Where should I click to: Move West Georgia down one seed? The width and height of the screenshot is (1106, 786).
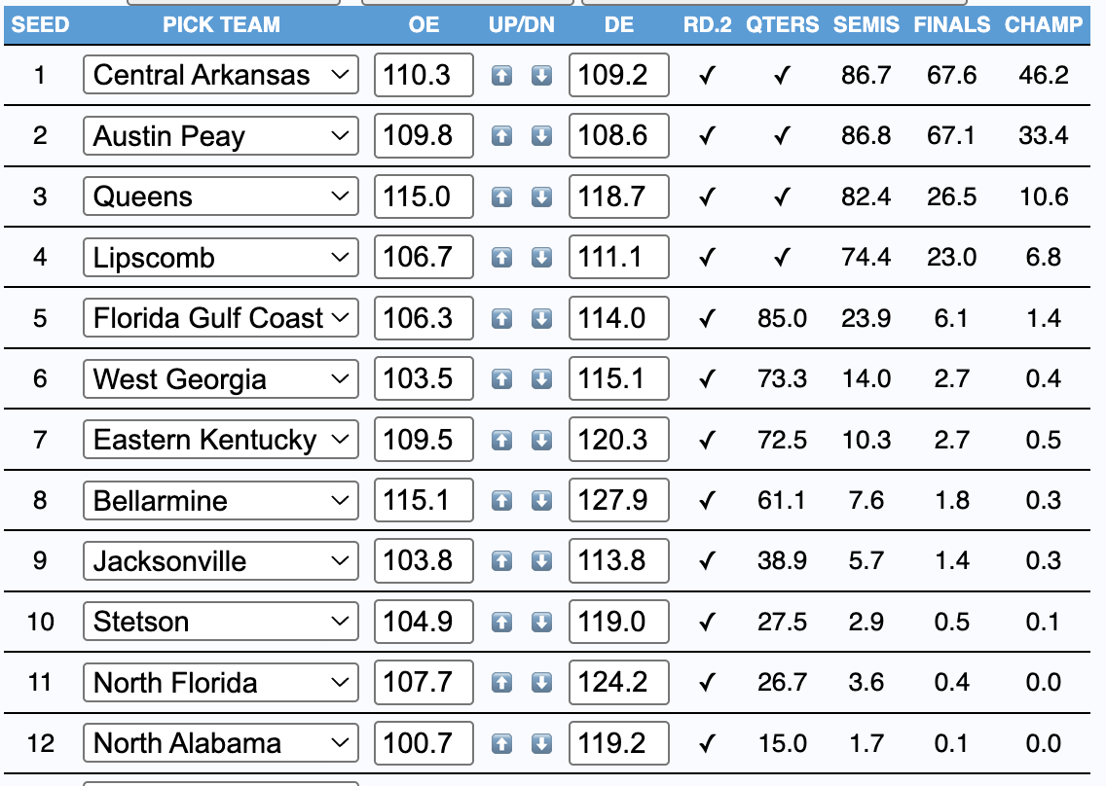pos(541,379)
